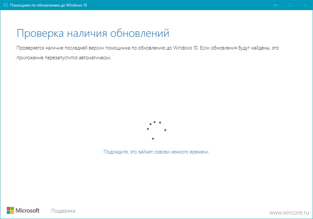The width and height of the screenshot is (313, 219).
Task: Click the Microsoft logo in footer
Action: 23,211
